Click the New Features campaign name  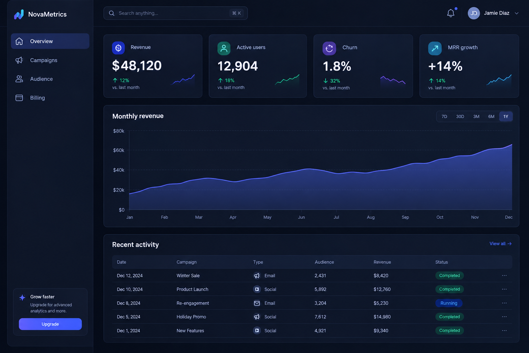pyautogui.click(x=190, y=331)
